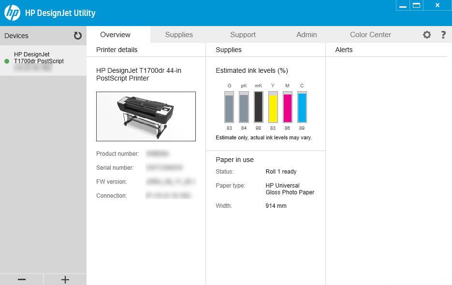
Task: Click the Supplies section heading
Action: [229, 50]
